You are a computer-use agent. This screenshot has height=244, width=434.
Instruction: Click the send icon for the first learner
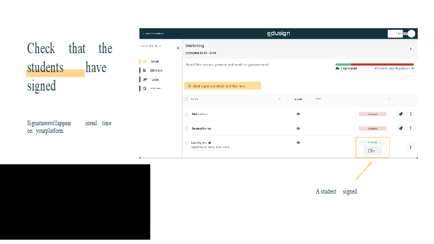(400, 114)
